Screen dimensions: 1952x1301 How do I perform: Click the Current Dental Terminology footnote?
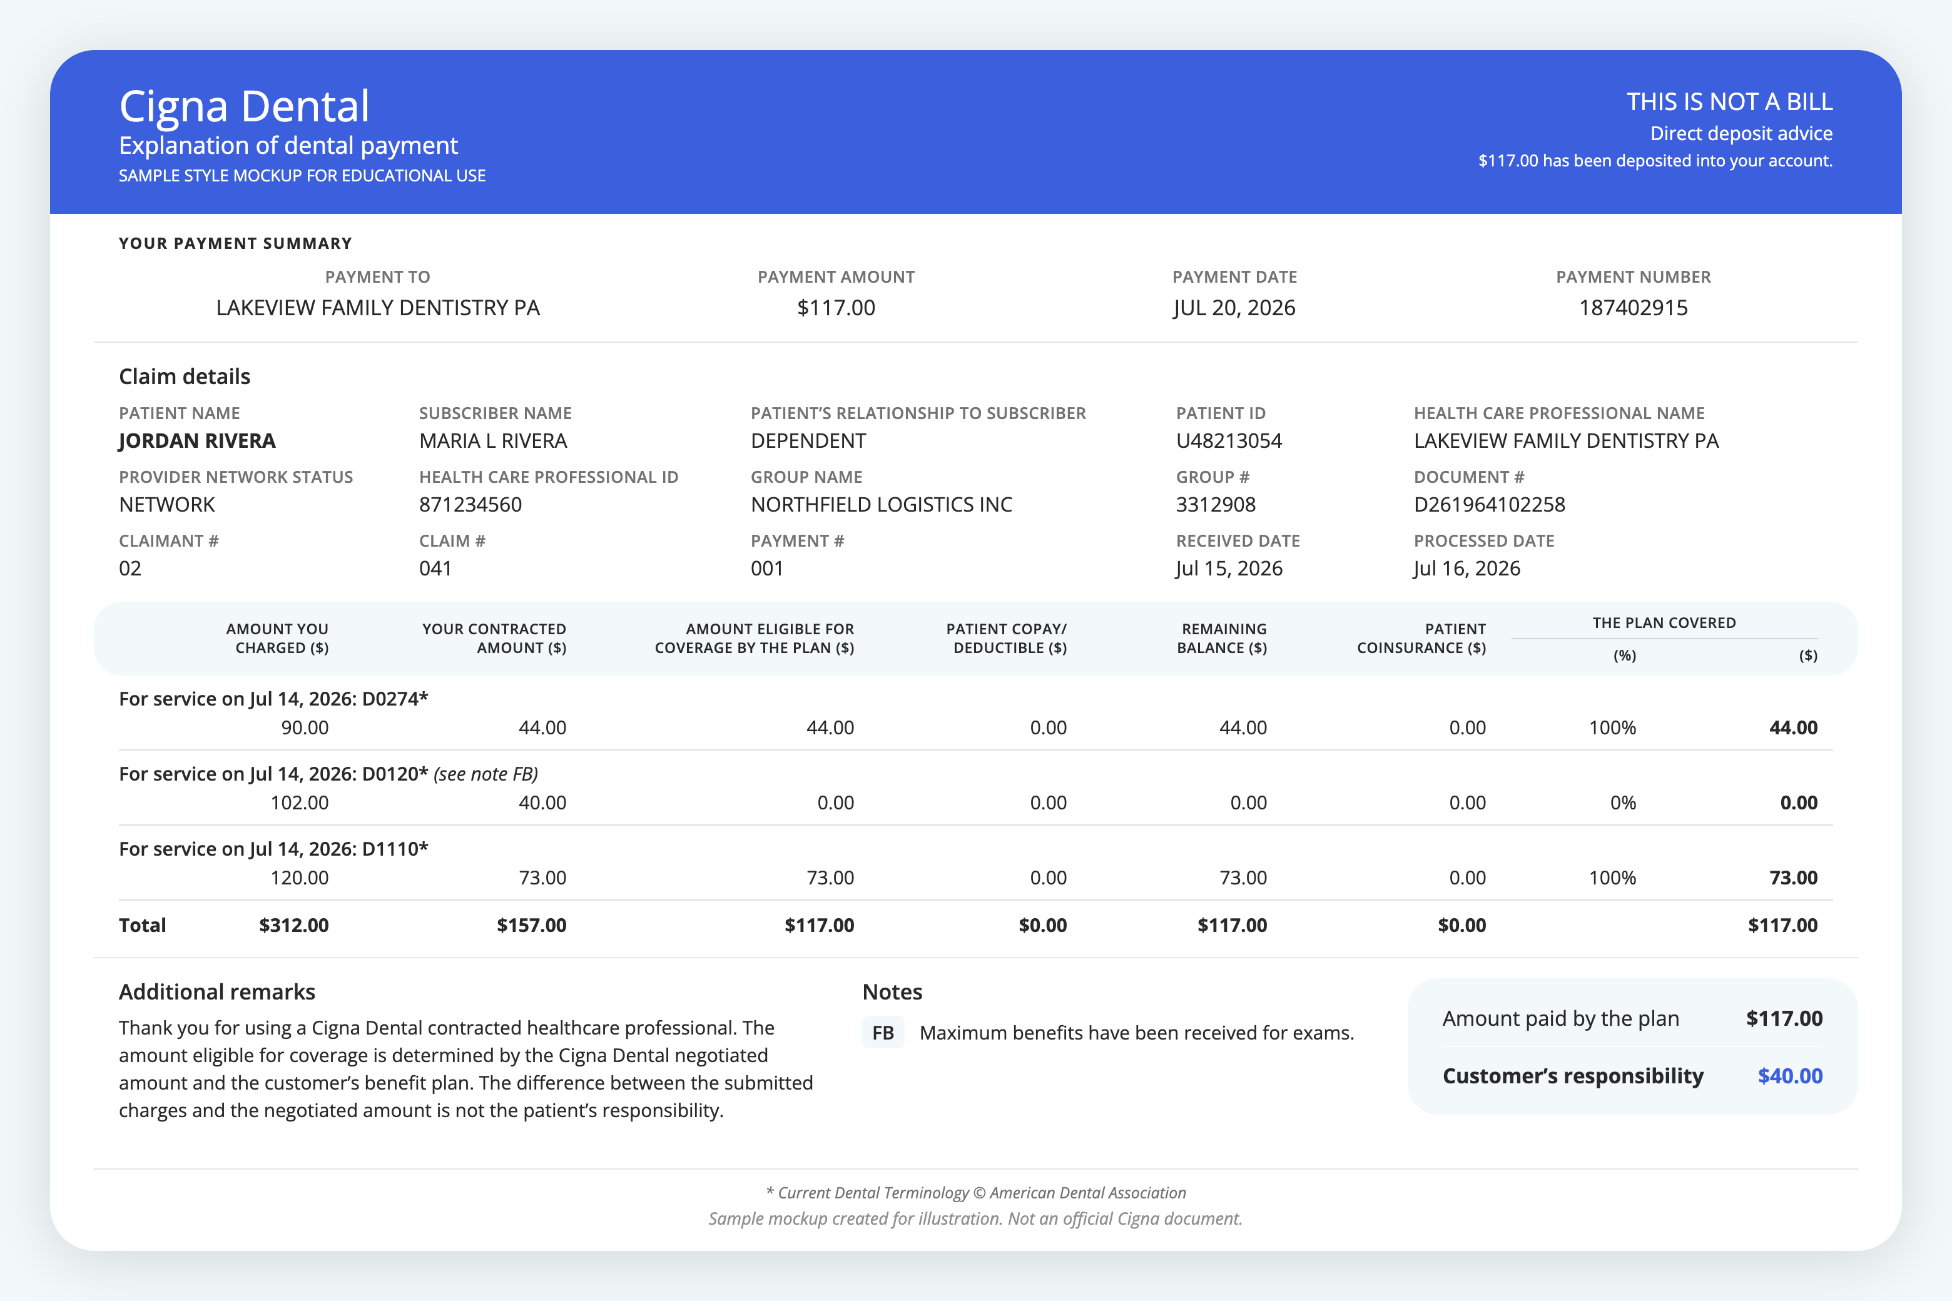point(976,1193)
